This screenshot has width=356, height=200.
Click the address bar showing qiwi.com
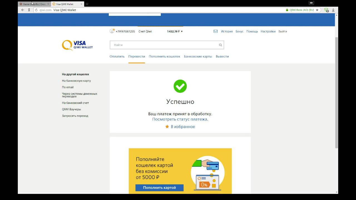pos(159,10)
